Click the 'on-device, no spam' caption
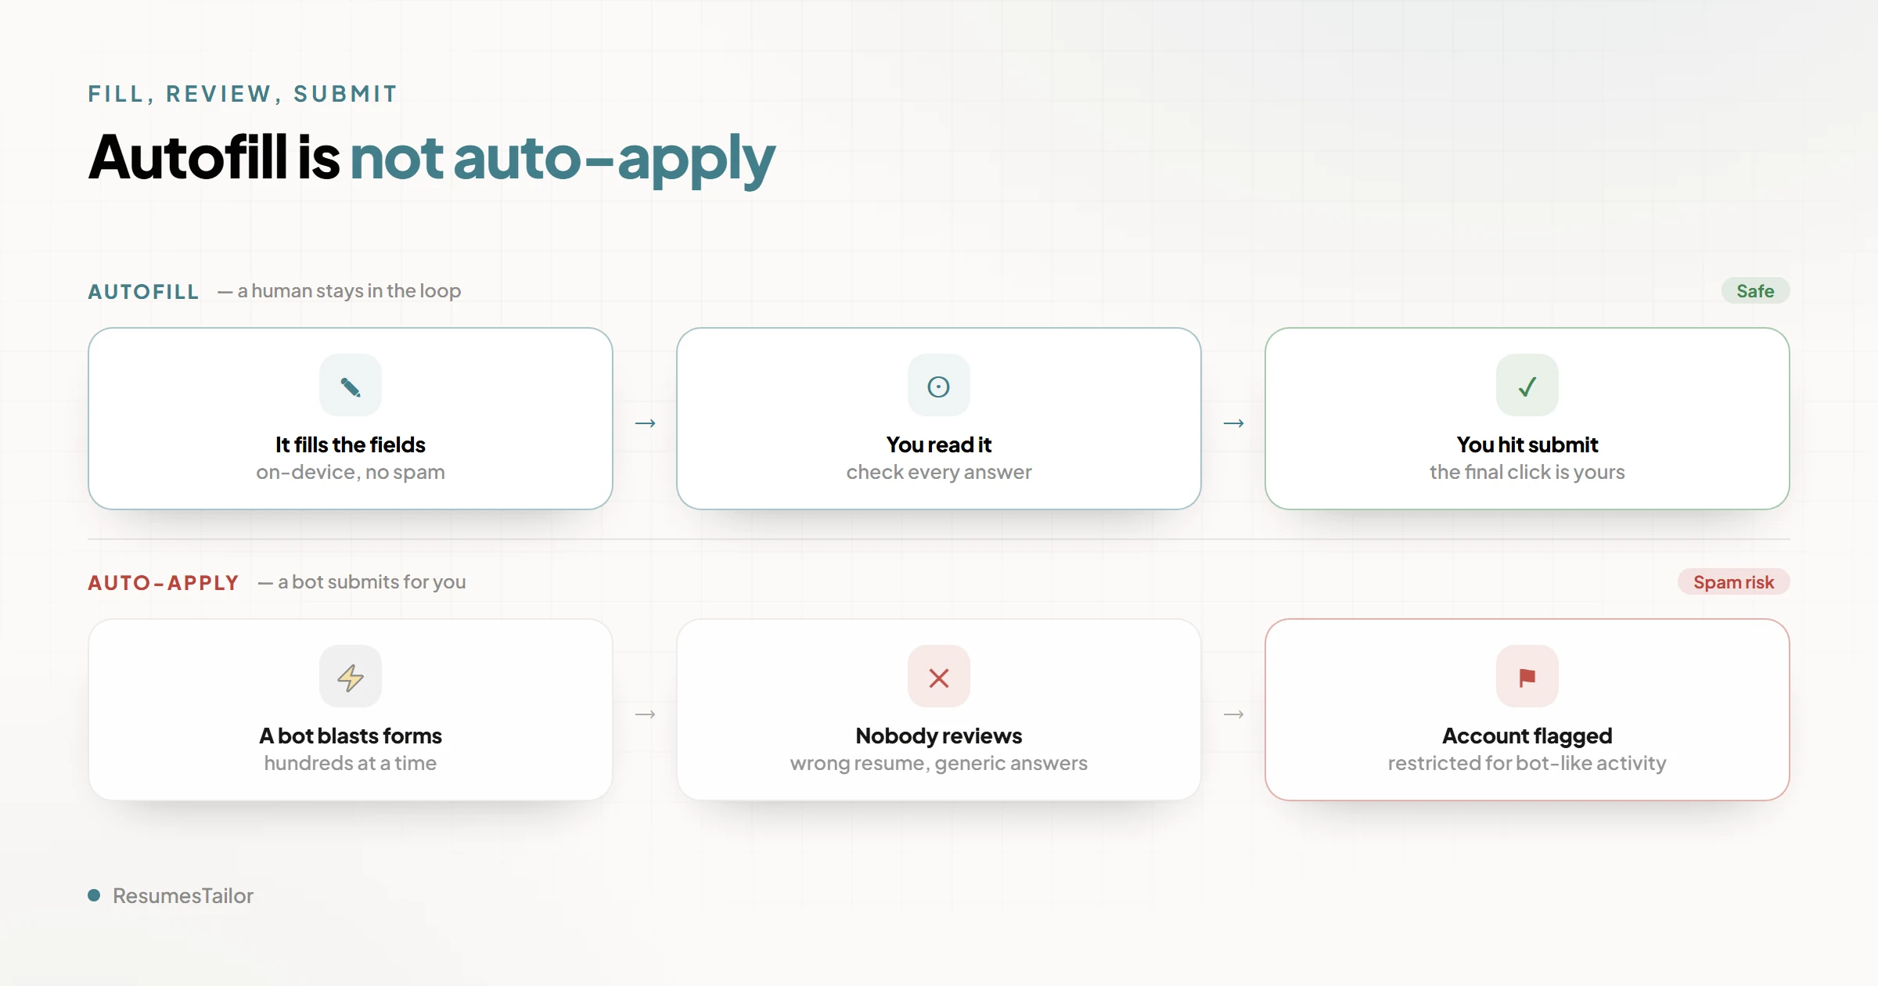The width and height of the screenshot is (1878, 986). pyautogui.click(x=351, y=473)
